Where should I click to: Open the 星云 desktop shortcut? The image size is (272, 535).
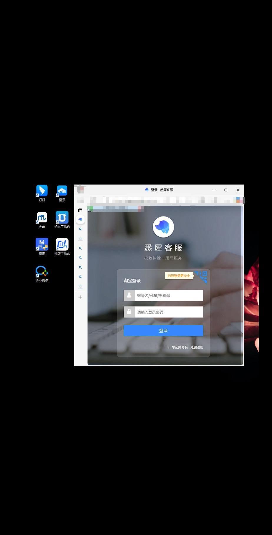(62, 193)
